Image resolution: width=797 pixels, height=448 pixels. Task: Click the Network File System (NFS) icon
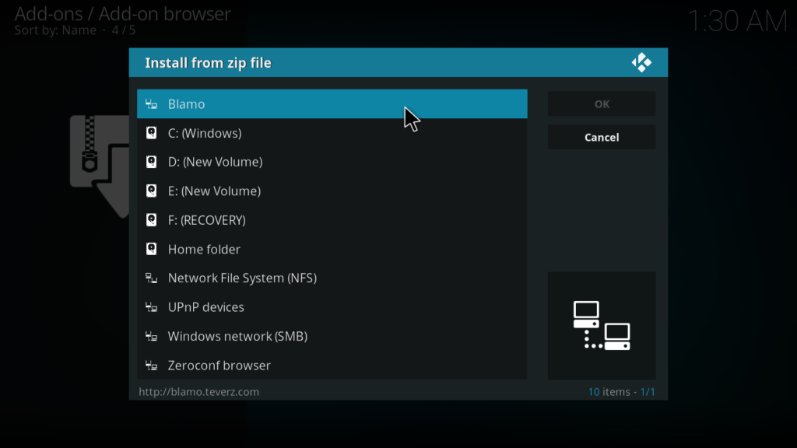(x=151, y=278)
